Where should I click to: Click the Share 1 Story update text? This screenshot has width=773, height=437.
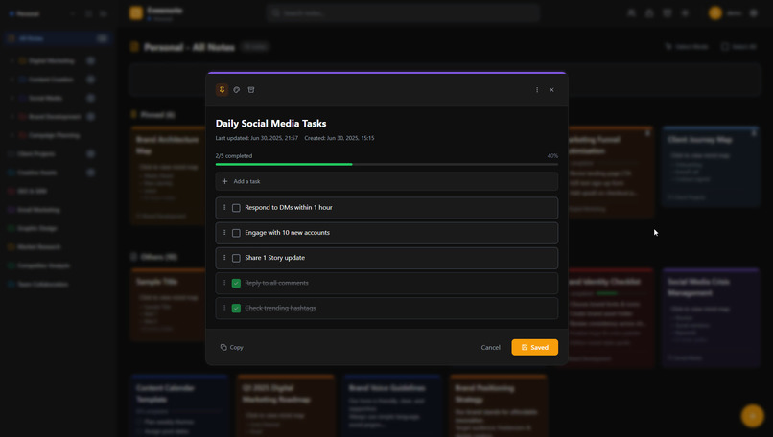point(274,258)
